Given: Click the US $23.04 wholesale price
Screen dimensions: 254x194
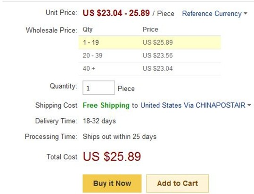Looking at the screenshot, I should coord(157,68).
